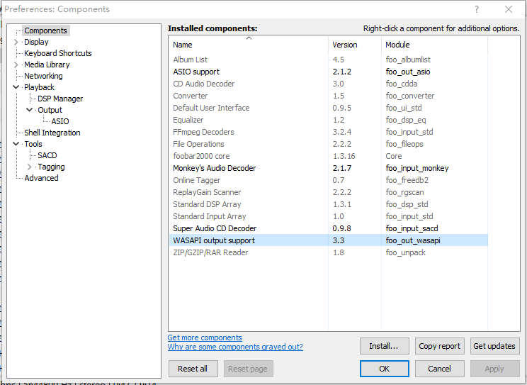Open 'Why are some components grayed out?' link

(x=235, y=347)
